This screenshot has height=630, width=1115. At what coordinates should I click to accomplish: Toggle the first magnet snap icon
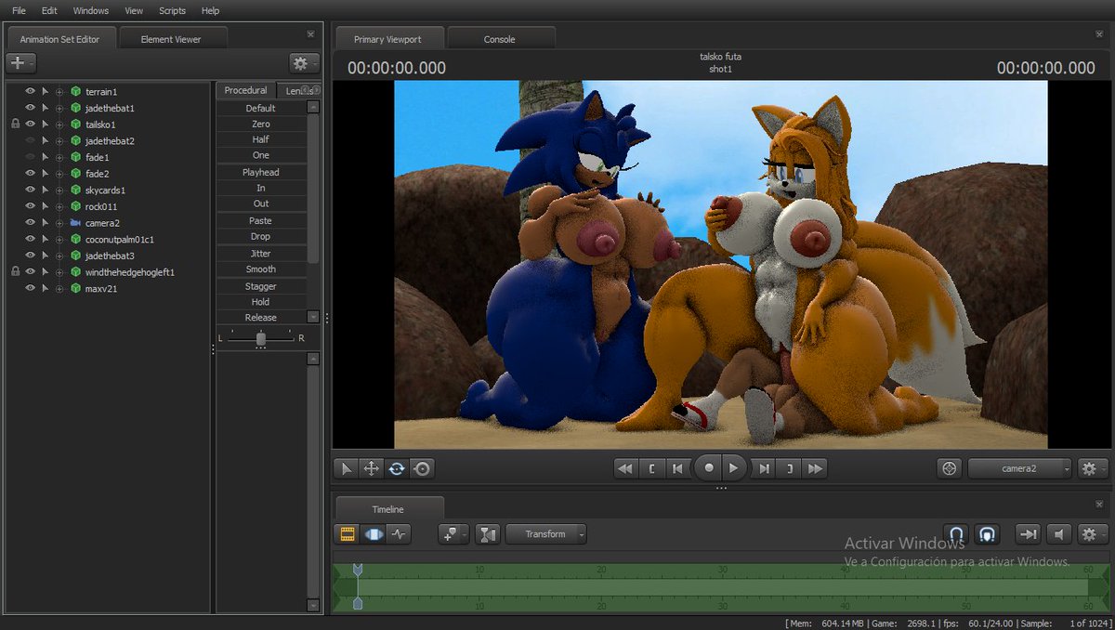click(x=956, y=534)
